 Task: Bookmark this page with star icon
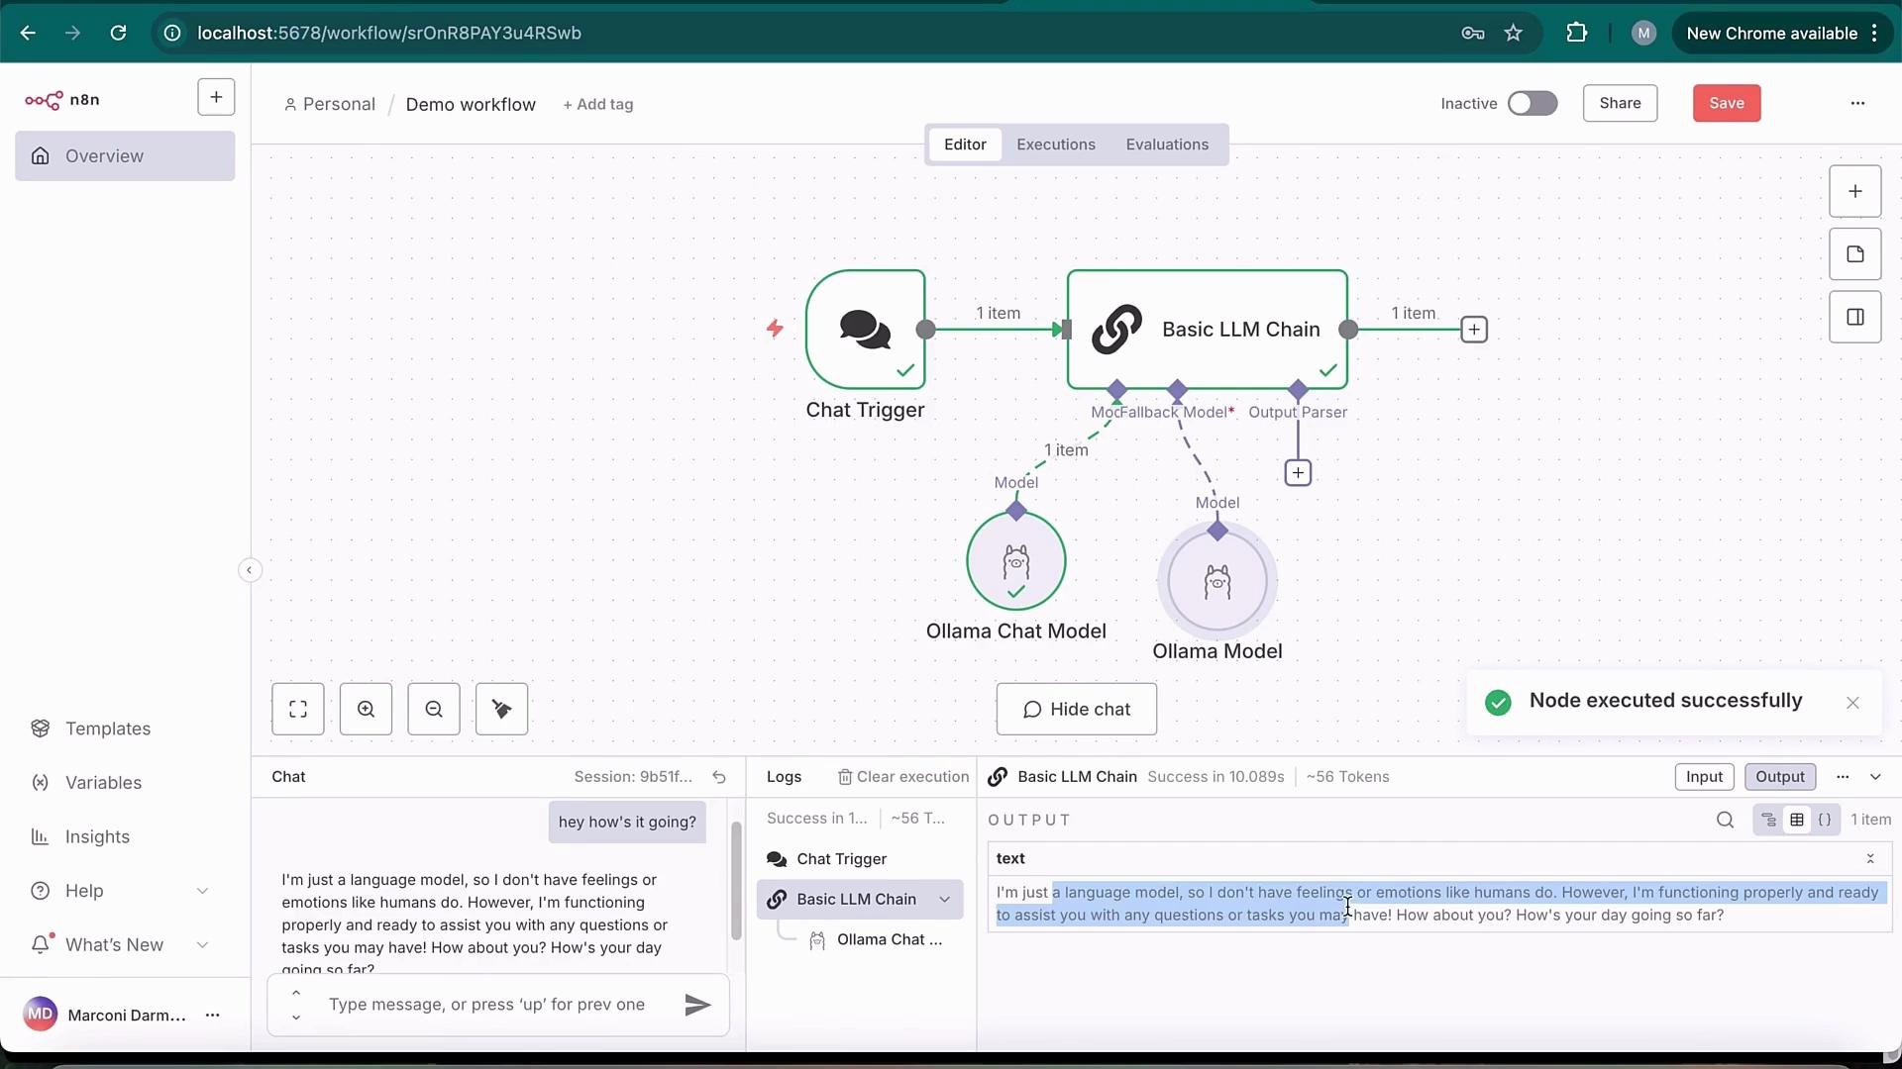coord(1513,33)
